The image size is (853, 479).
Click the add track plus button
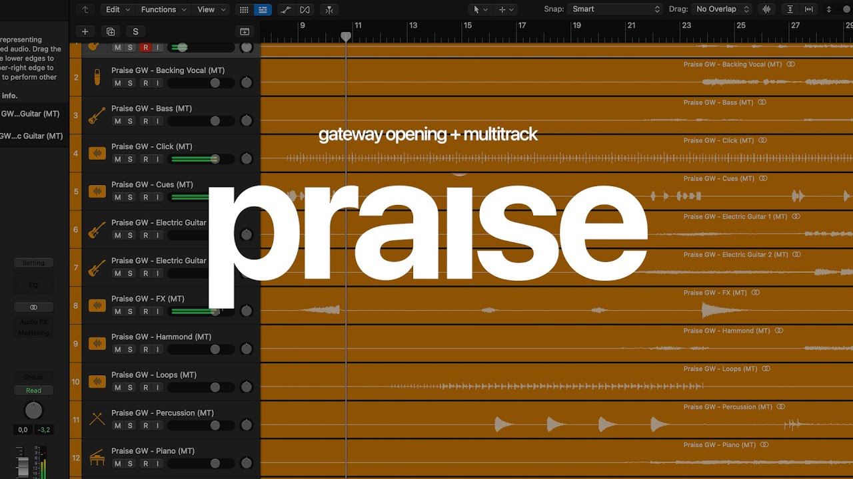[x=85, y=31]
